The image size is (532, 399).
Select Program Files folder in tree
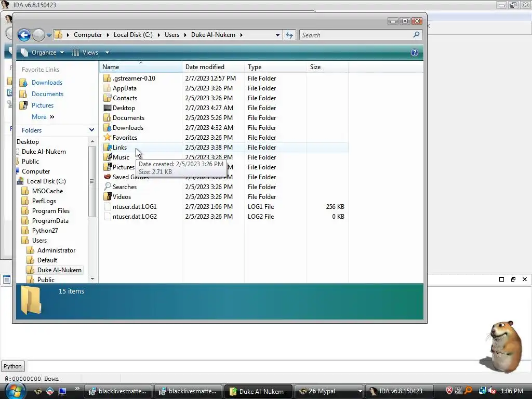51,211
